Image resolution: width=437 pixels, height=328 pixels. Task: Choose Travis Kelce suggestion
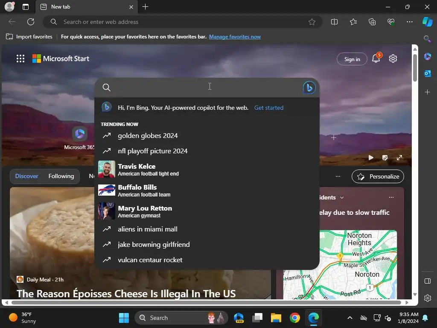click(207, 169)
